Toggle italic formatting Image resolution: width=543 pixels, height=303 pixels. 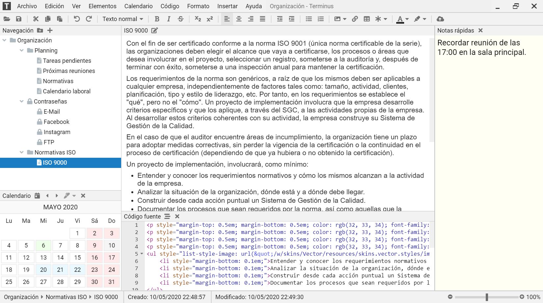pyautogui.click(x=169, y=19)
